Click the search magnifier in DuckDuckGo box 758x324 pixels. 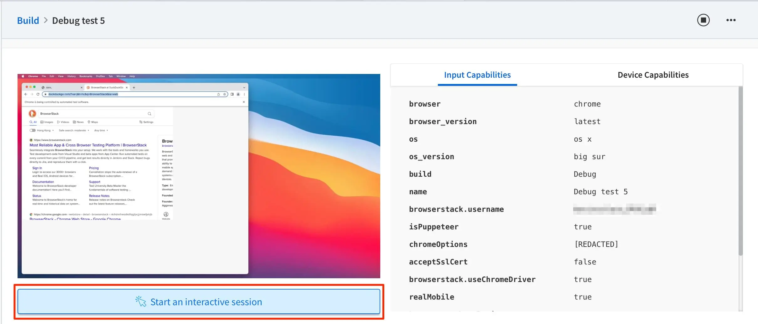149,114
